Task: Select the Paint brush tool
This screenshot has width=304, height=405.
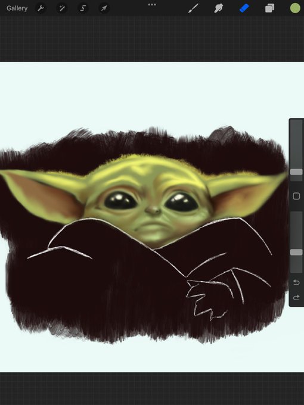Action: tap(193, 8)
